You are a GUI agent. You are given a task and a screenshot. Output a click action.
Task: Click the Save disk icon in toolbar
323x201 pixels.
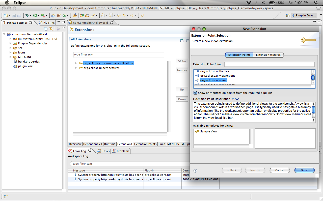(14, 15)
